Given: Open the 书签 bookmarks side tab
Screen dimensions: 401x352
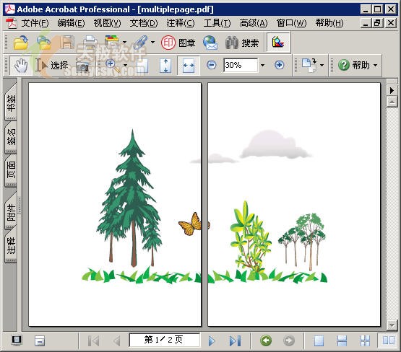Looking at the screenshot, I should (x=11, y=103).
